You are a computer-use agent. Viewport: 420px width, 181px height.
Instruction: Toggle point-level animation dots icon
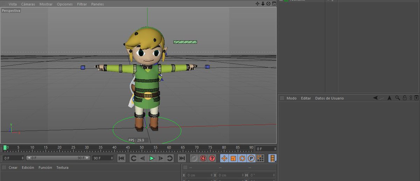coord(260,158)
